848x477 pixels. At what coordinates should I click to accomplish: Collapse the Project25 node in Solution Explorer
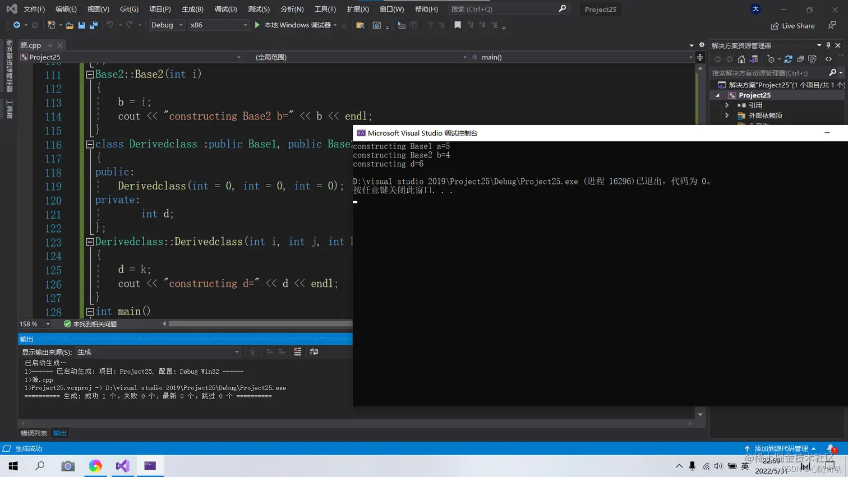coord(718,95)
